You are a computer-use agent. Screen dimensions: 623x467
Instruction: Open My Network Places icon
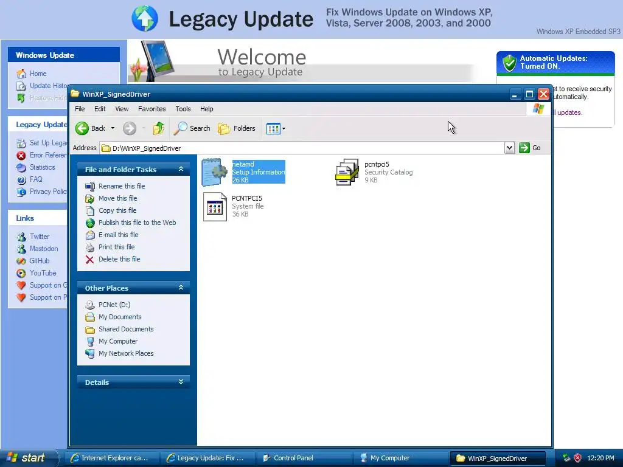click(x=90, y=353)
